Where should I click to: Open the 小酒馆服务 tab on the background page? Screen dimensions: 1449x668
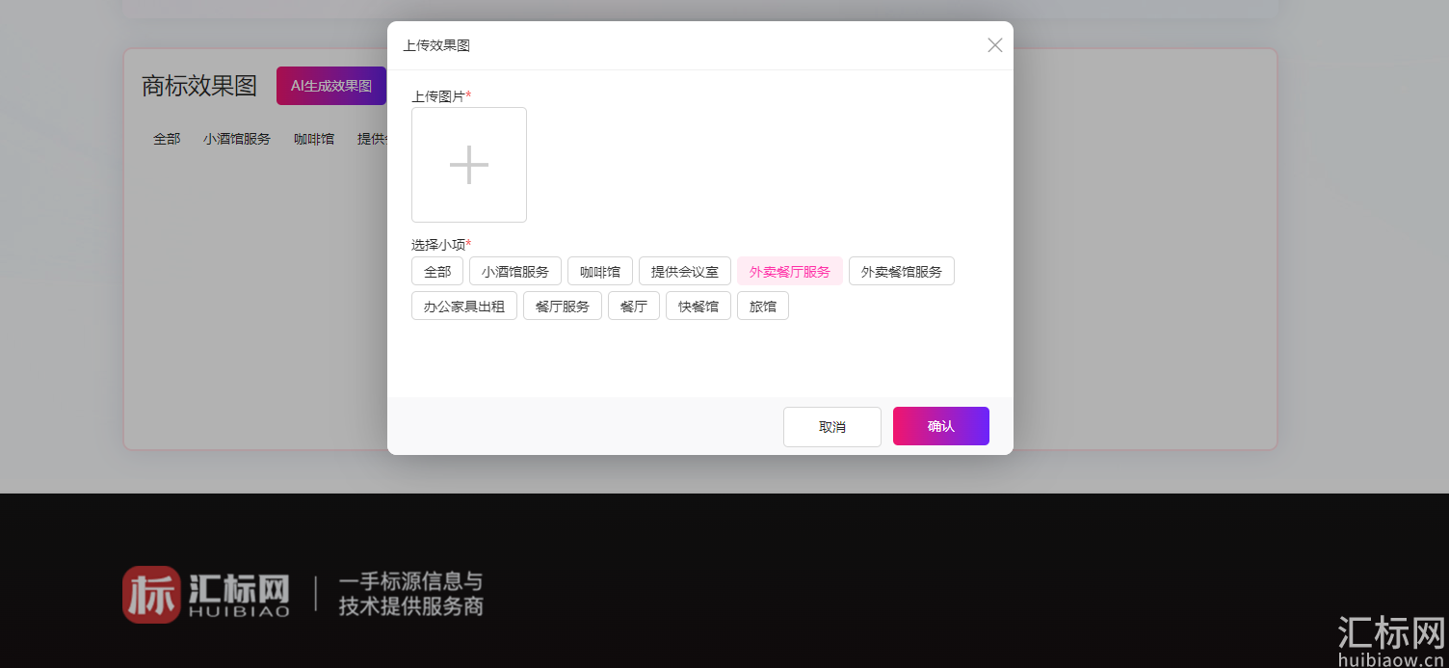click(x=237, y=139)
